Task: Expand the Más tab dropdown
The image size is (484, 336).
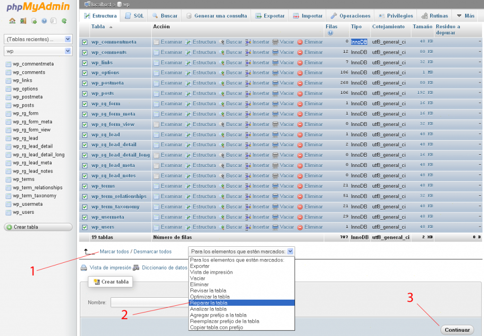Action: (x=466, y=16)
